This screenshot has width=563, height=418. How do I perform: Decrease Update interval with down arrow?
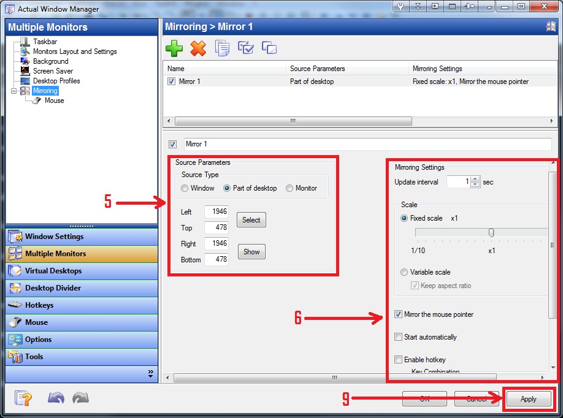coord(475,184)
